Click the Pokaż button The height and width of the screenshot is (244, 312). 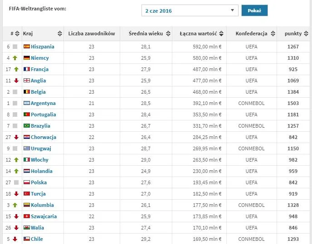254,10
